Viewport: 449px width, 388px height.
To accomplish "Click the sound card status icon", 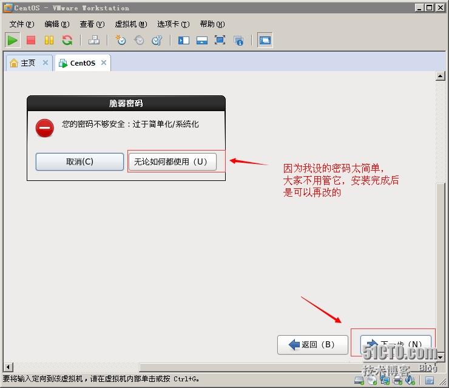I will 410,381.
